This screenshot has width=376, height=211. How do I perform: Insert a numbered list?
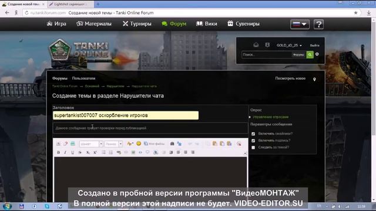pos(111,152)
